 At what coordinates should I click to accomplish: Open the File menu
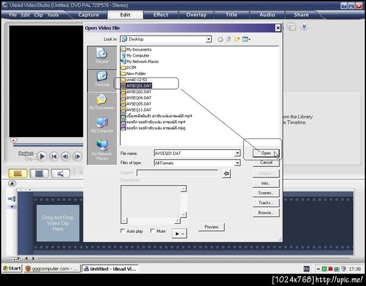(x=13, y=15)
